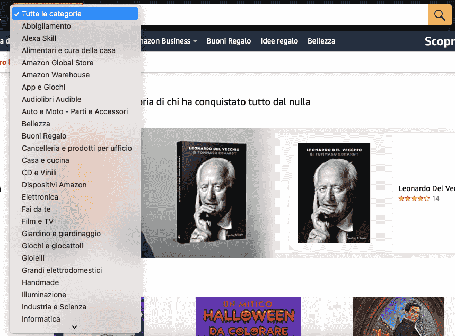Click the down chevron to reveal more categories
455x336 pixels.
click(75, 328)
